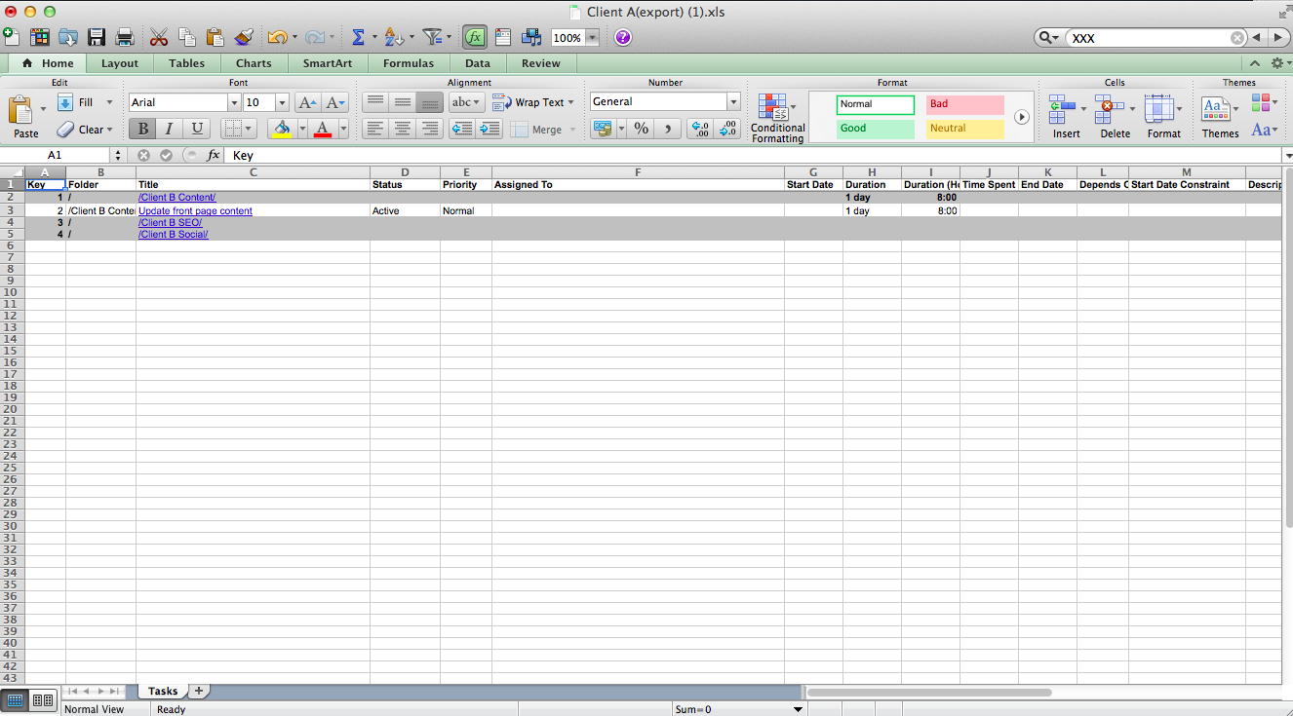Image resolution: width=1293 pixels, height=716 pixels.
Task: Click the Formula Builder (fx) icon
Action: coord(475,37)
